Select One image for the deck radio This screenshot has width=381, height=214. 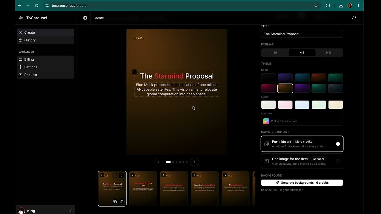pyautogui.click(x=338, y=161)
